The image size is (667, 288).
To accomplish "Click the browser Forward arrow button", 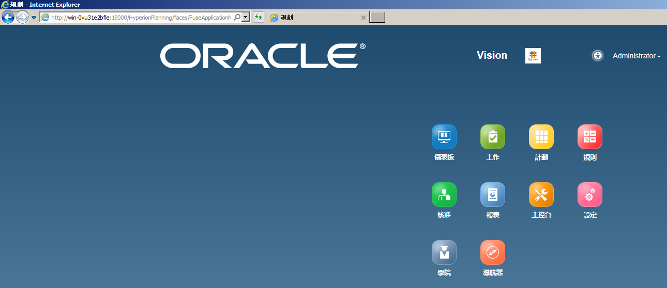I will click(x=22, y=18).
